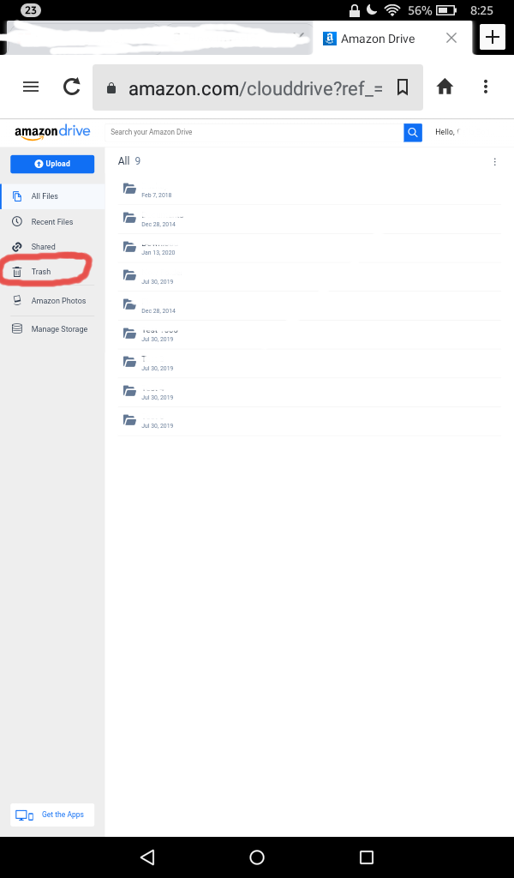Open the Shared section
This screenshot has width=514, height=878.
(43, 247)
